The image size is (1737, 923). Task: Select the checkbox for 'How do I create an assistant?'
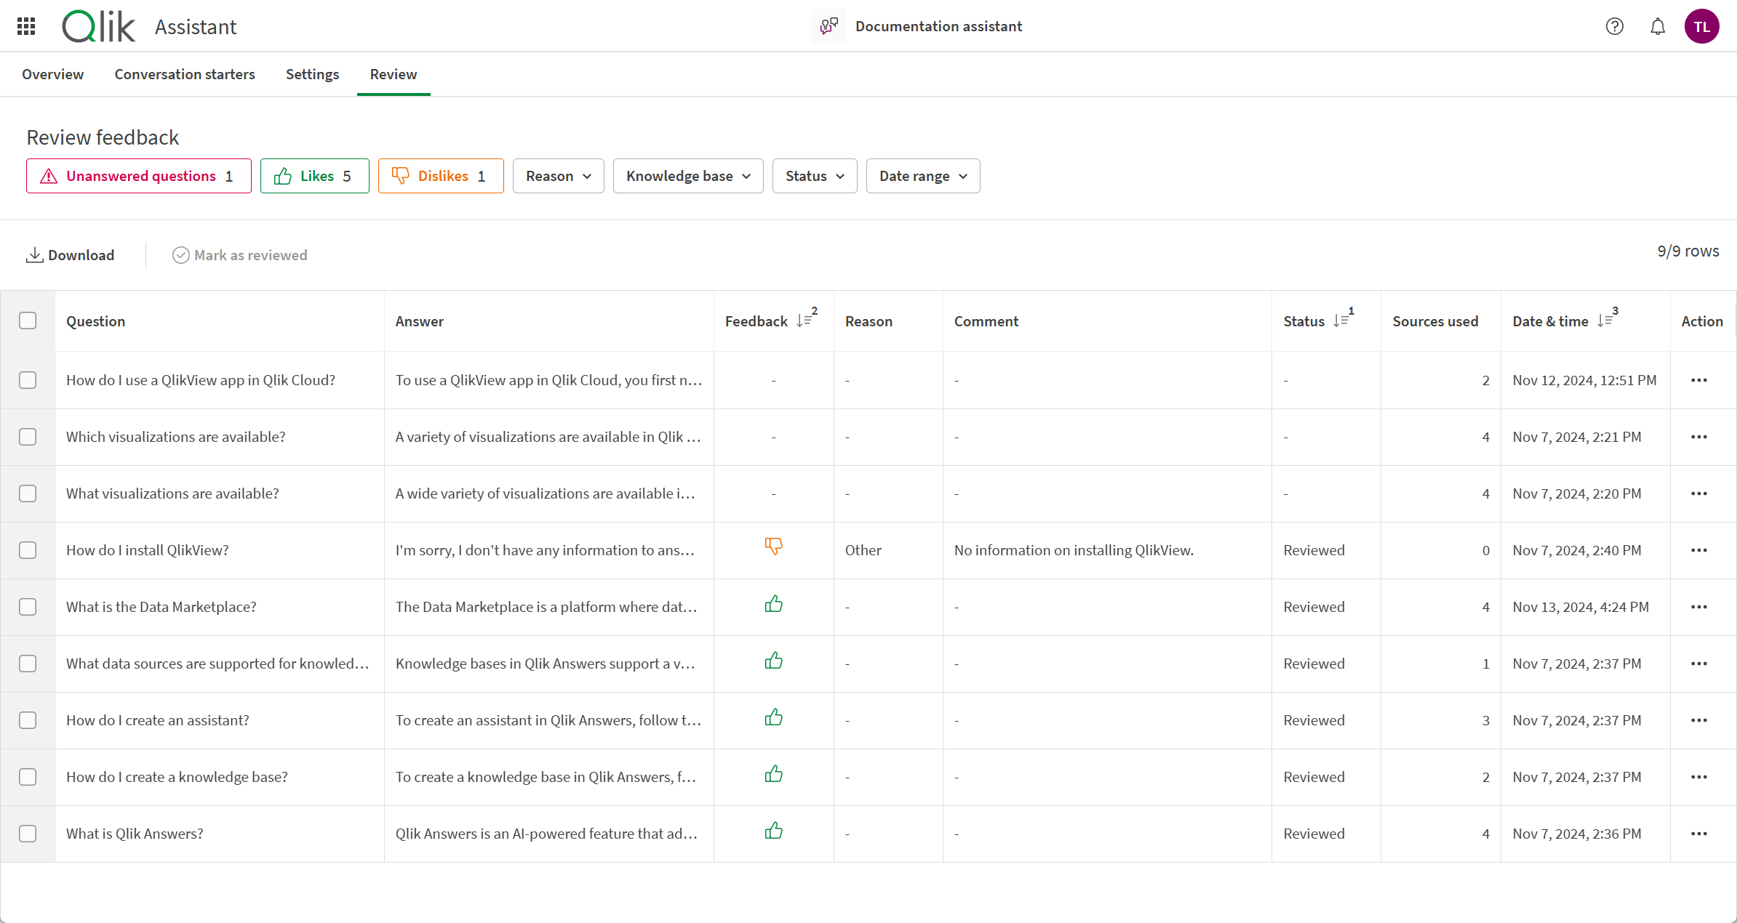(28, 720)
